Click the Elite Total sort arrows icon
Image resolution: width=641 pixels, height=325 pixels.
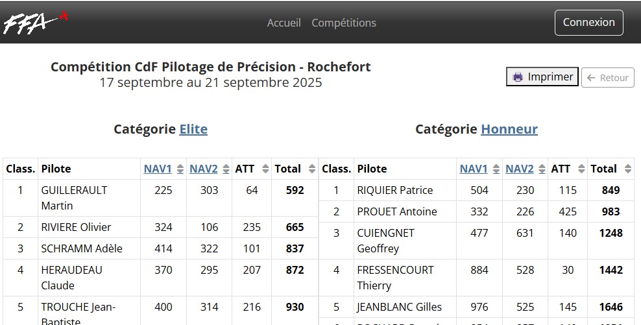[311, 169]
